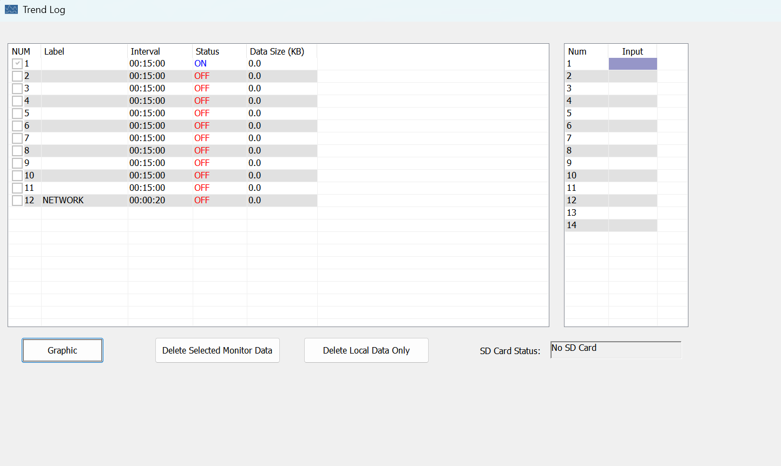Tick the checkbox for monitor row 8
Viewport: 781px width, 466px height.
click(17, 151)
